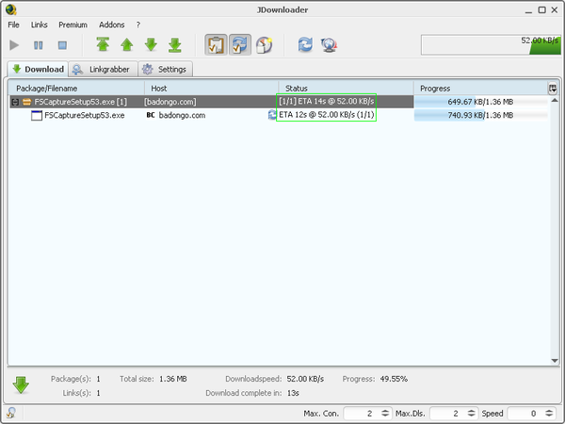This screenshot has height=424, width=565.
Task: Click the globe update icon
Action: point(329,45)
